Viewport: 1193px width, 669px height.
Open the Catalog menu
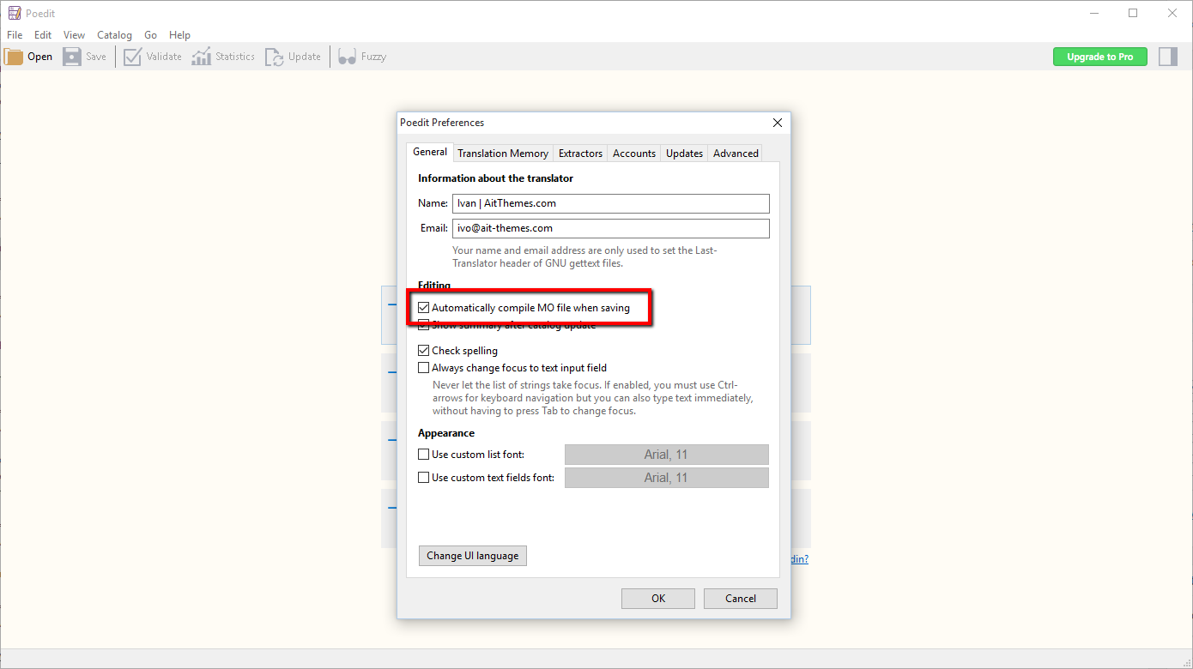(x=114, y=35)
